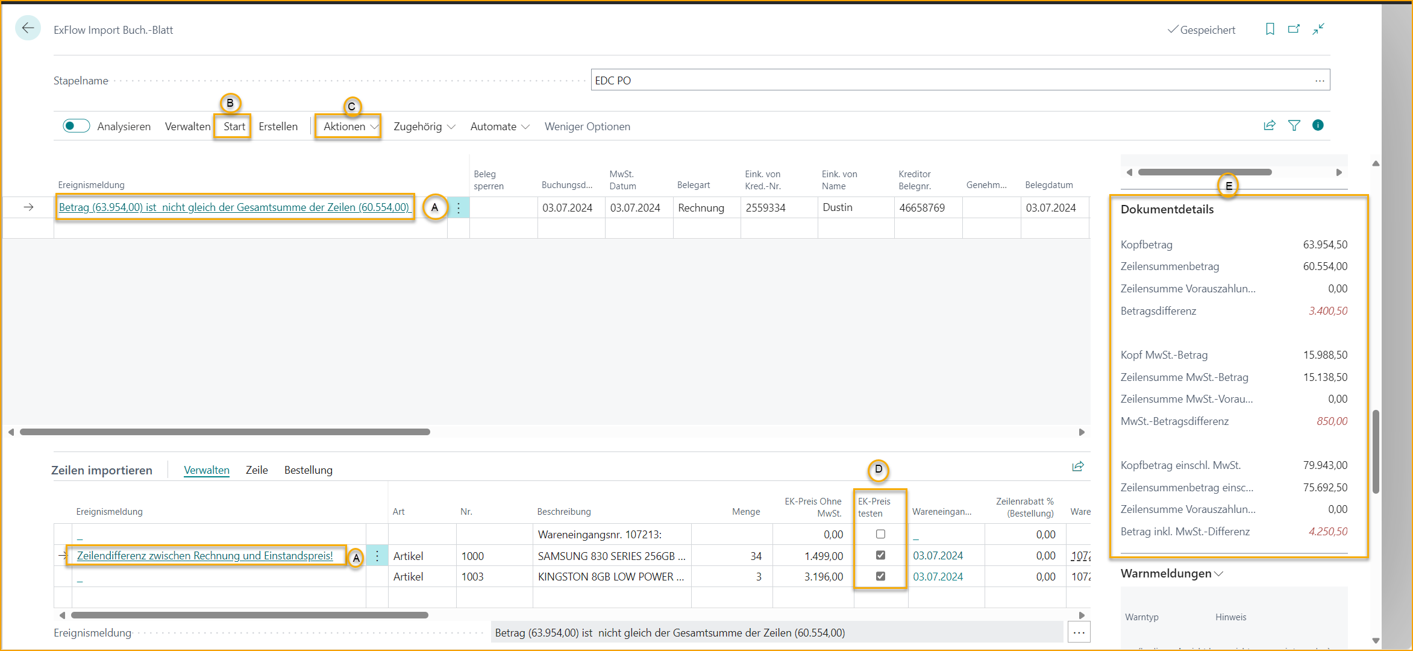Open the Betrag error message link
The height and width of the screenshot is (651, 1413).
point(234,207)
